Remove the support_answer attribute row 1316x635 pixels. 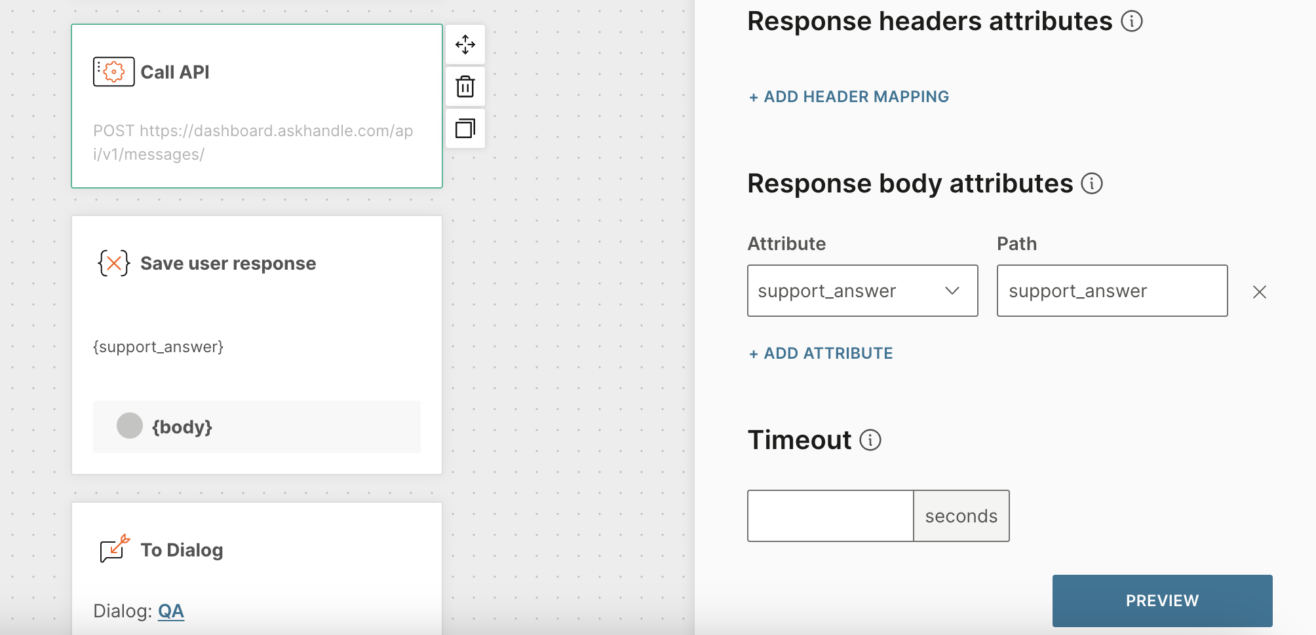[1259, 292]
